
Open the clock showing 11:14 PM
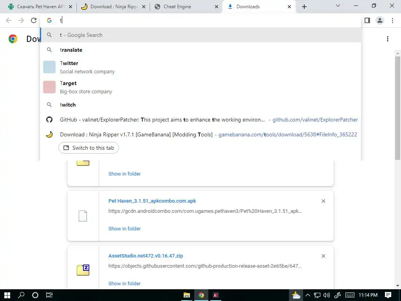368,295
